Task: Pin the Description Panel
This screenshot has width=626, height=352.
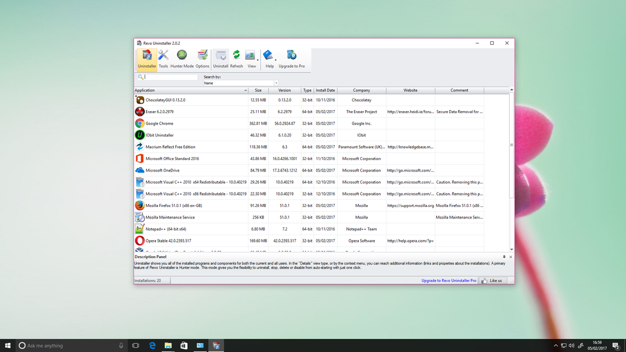Action: [x=503, y=257]
